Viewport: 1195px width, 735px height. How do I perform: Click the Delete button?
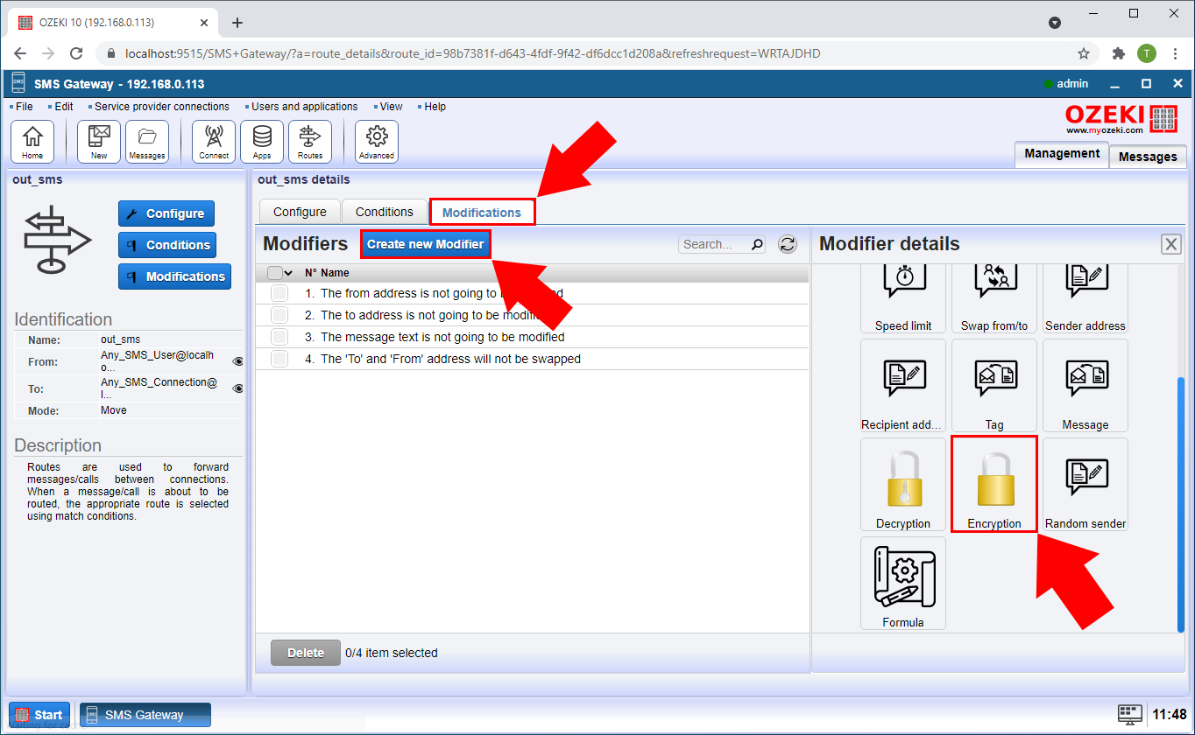(x=306, y=653)
